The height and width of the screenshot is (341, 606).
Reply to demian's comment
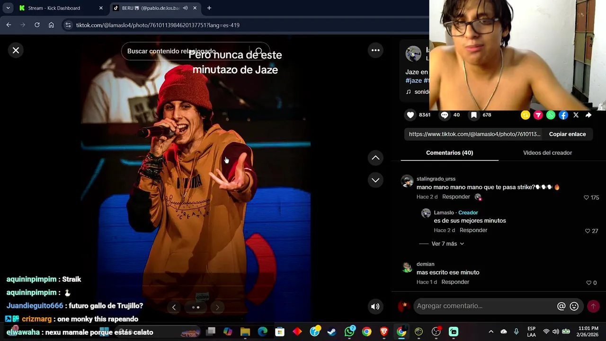coord(455,282)
